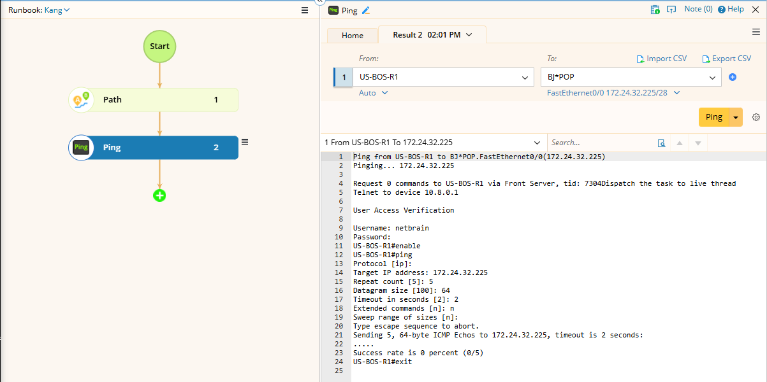
Task: Click the clipboard icon in the Ping header
Action: click(655, 10)
